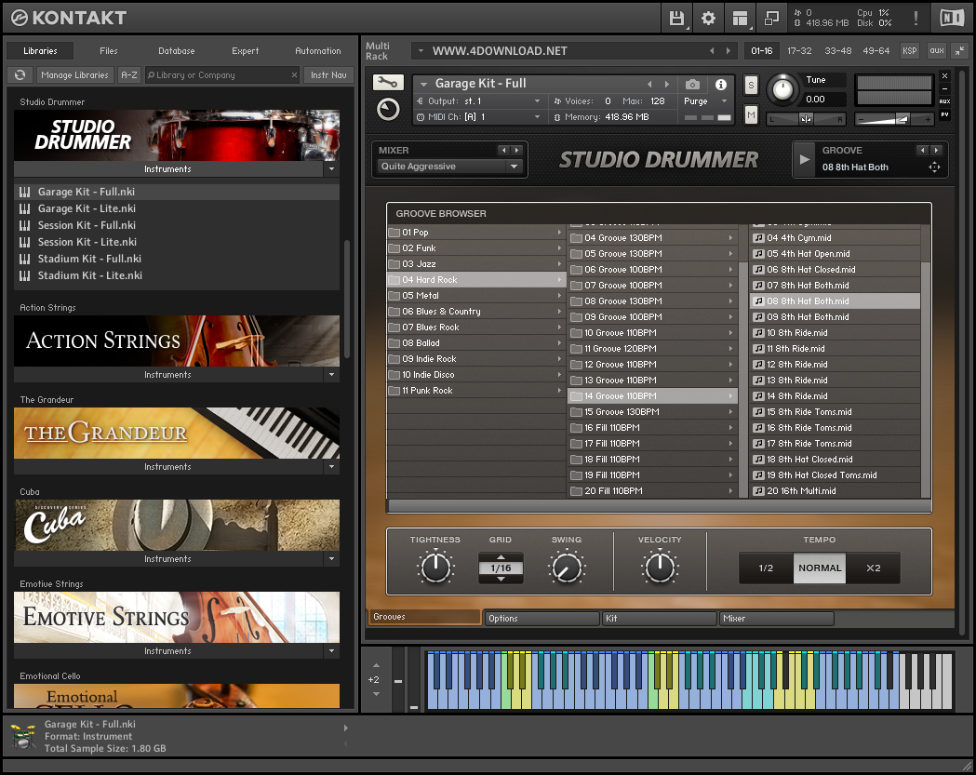Switch to the Database tab
Image resolution: width=976 pixels, height=775 pixels.
click(176, 50)
